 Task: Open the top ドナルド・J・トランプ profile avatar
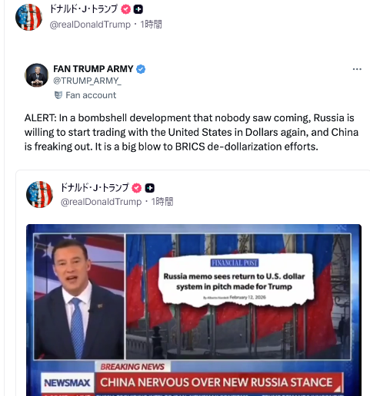click(x=28, y=17)
